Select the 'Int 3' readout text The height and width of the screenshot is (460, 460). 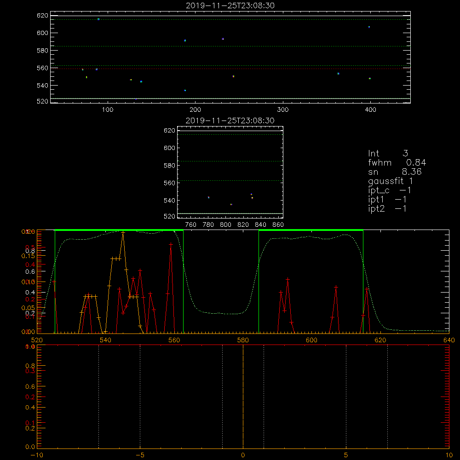point(388,153)
